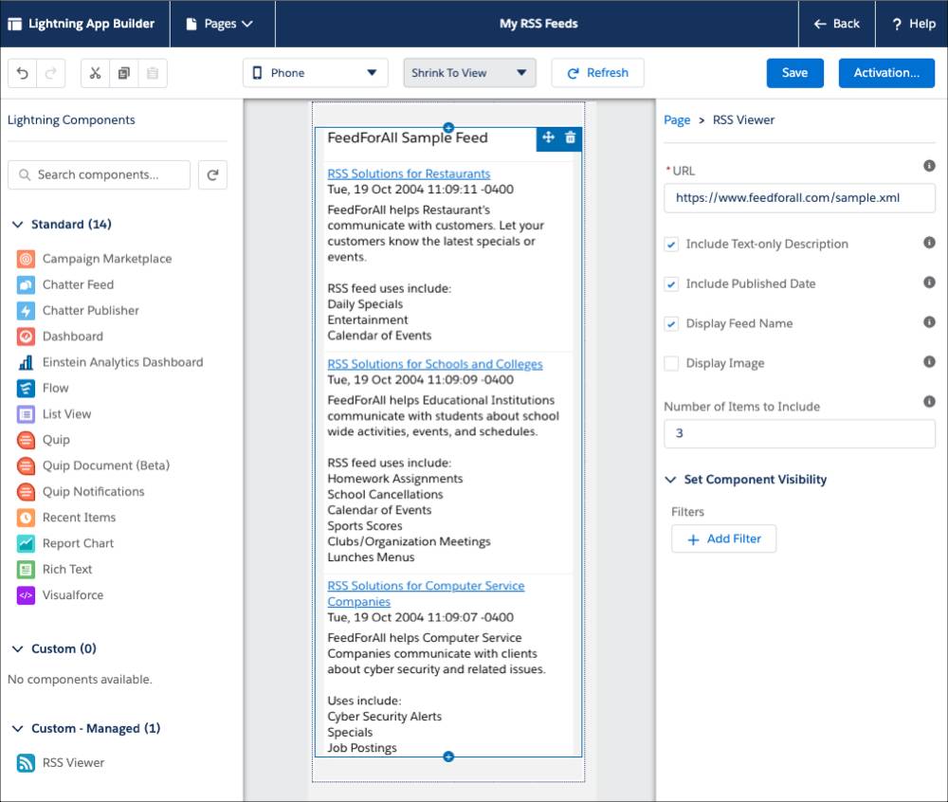Select the Dashboard component icon

tap(26, 336)
